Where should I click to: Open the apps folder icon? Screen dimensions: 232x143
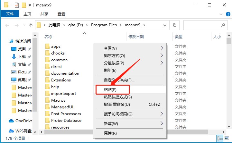(47, 46)
